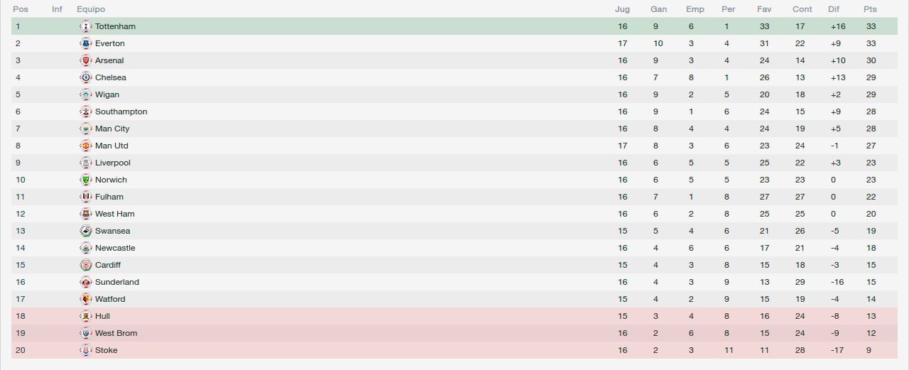Click the Swansea club crest icon
Screen dimensions: 909x370
[x=86, y=231]
